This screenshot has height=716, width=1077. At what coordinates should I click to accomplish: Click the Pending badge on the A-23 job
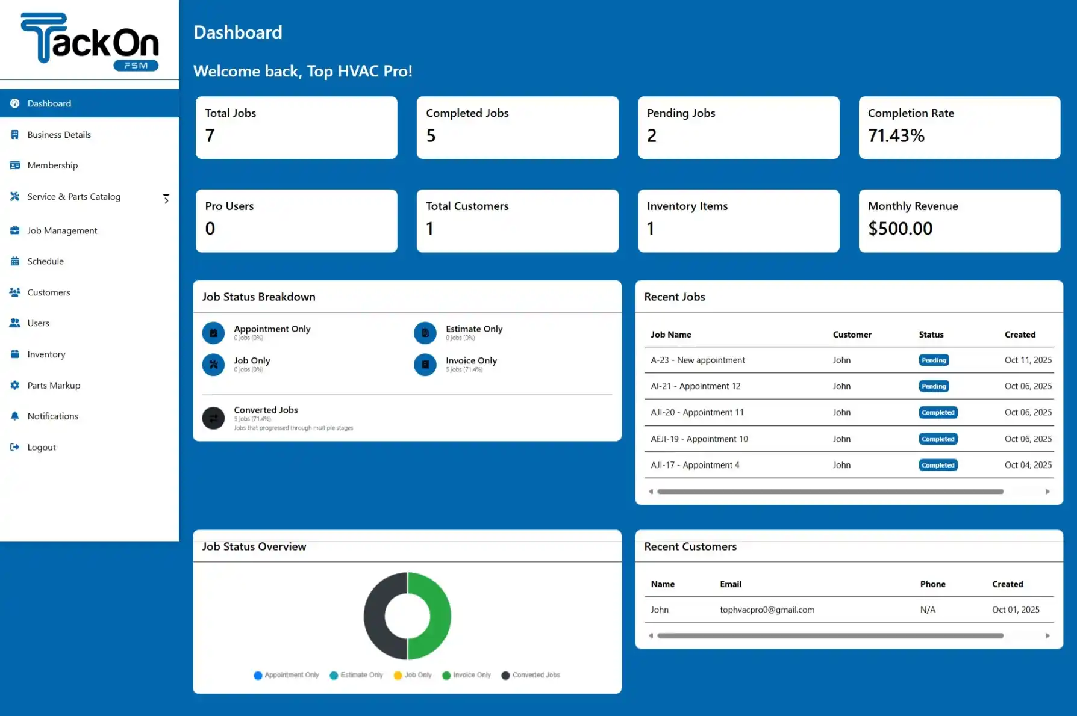pos(934,360)
